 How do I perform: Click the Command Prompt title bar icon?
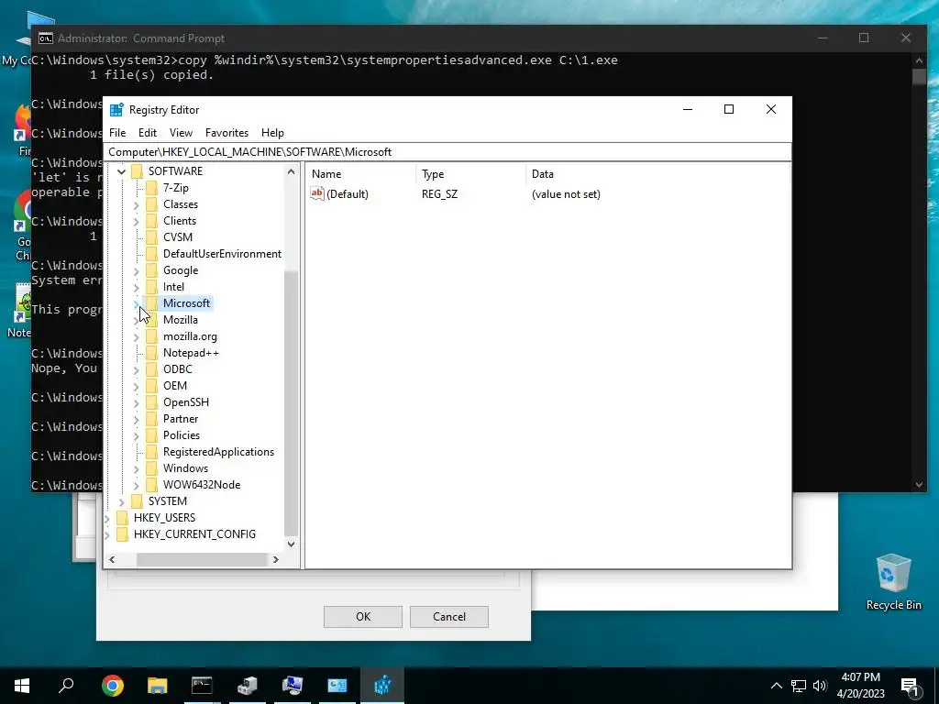pos(46,38)
